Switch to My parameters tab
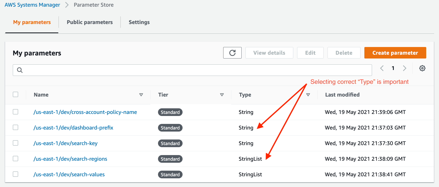439x187 pixels. click(x=32, y=22)
